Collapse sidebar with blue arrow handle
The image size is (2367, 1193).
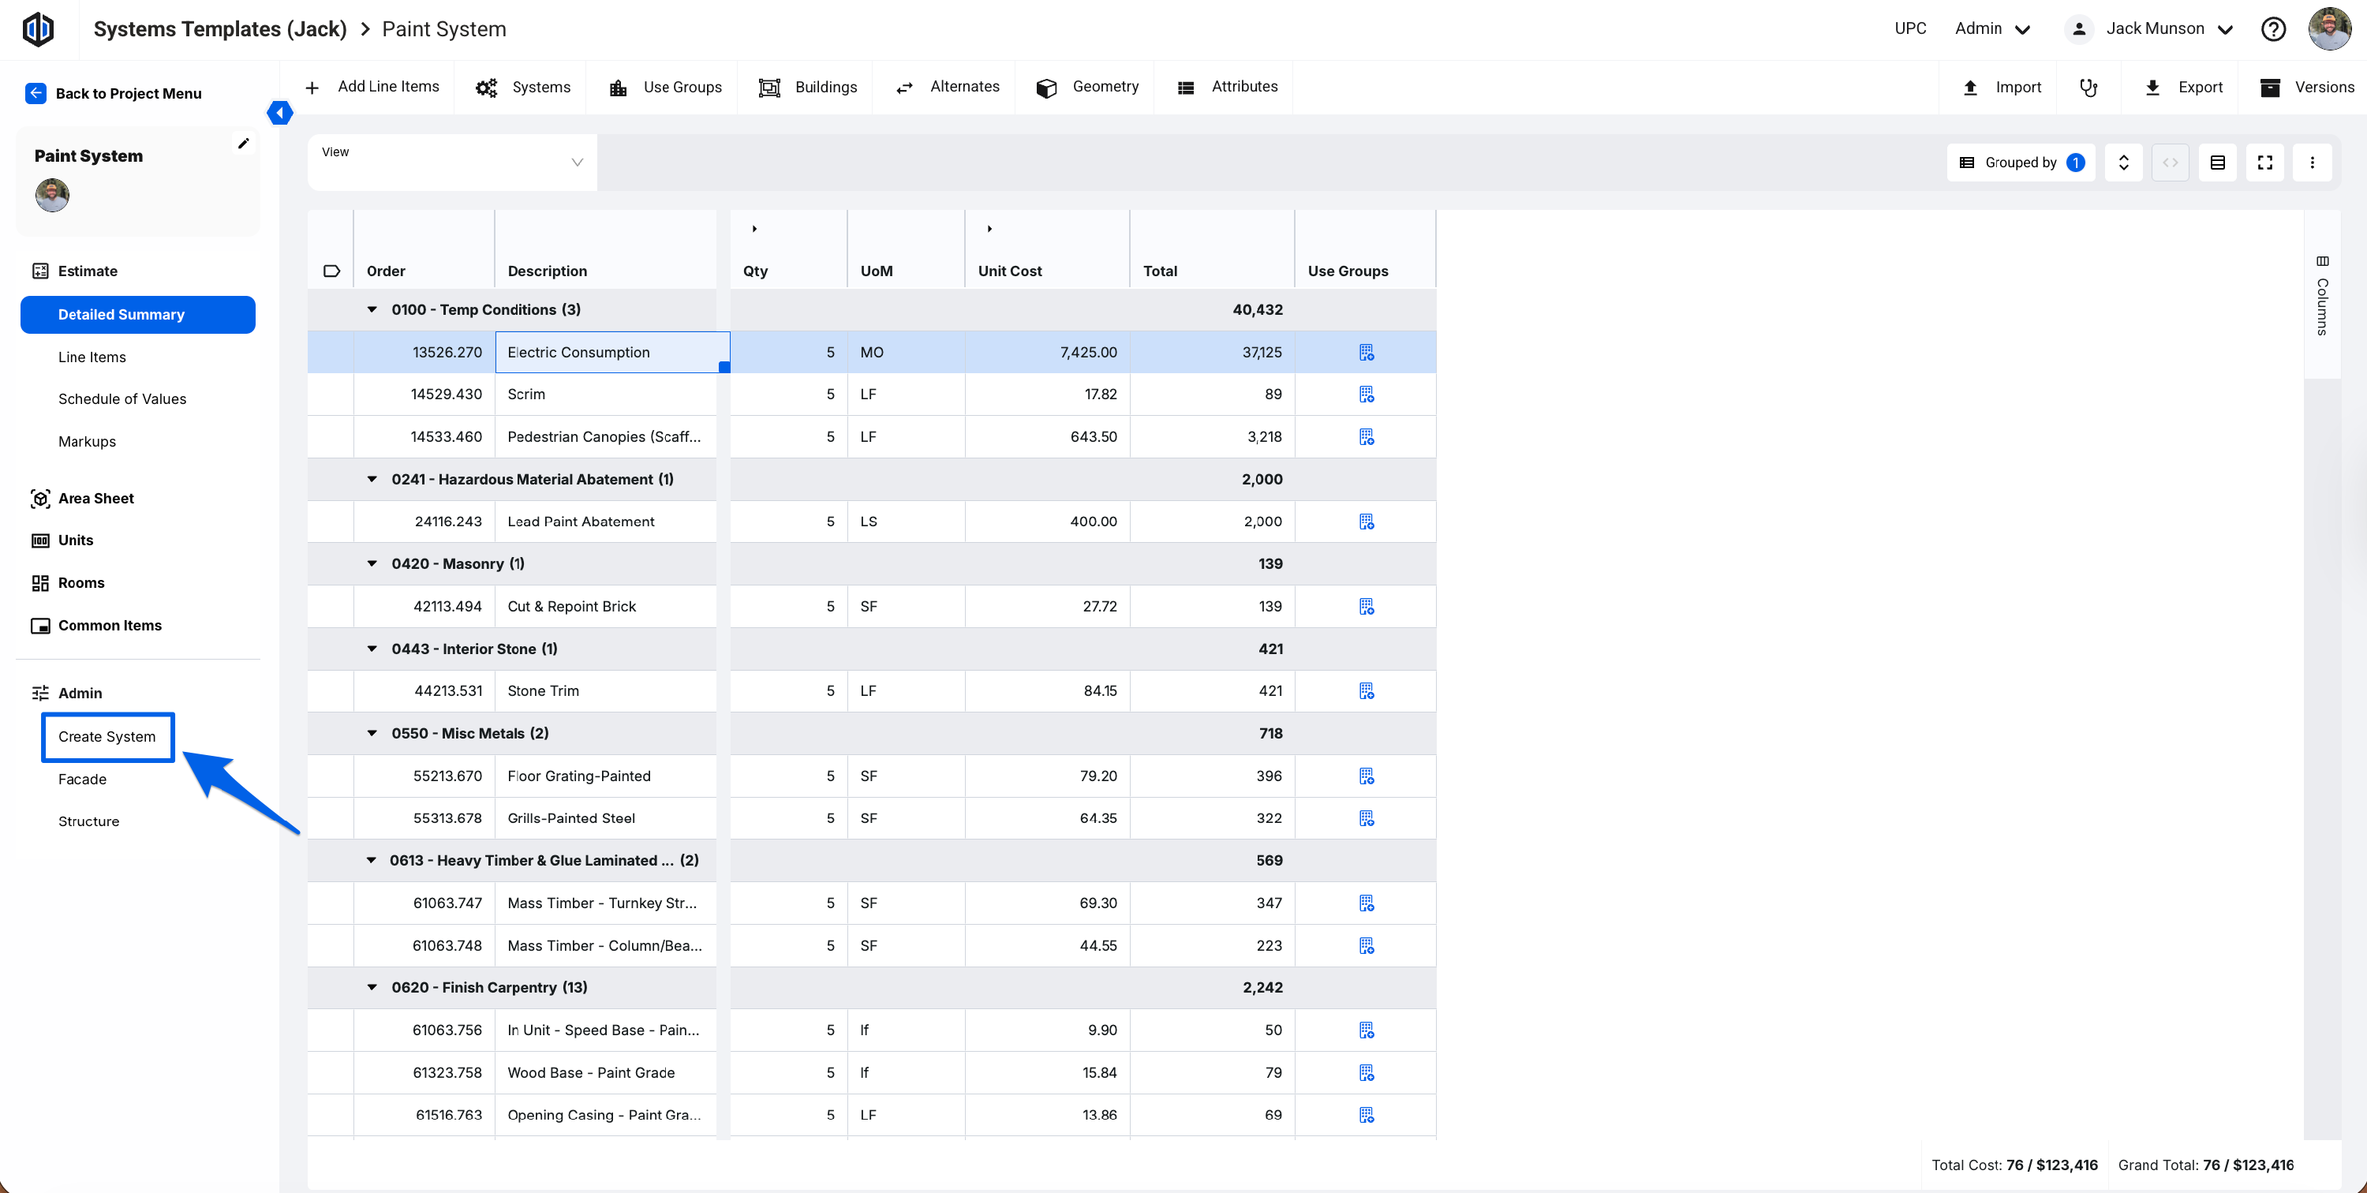pos(279,113)
